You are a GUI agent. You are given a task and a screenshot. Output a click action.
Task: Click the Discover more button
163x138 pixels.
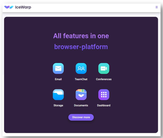click(81, 117)
